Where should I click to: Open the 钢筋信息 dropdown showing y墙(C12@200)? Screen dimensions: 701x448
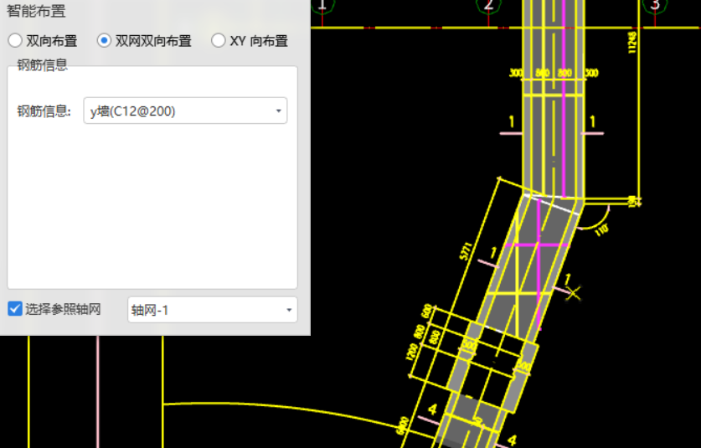[185, 111]
